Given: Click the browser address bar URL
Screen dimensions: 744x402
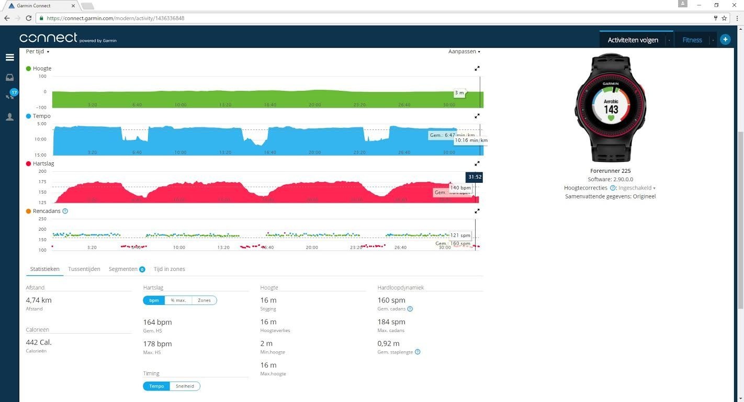Looking at the screenshot, I should [115, 18].
